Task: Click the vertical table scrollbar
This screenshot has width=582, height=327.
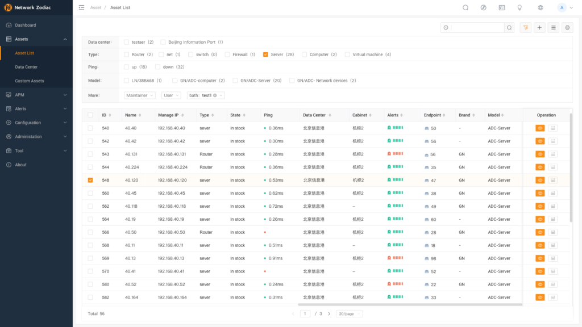Action: tap(571, 167)
